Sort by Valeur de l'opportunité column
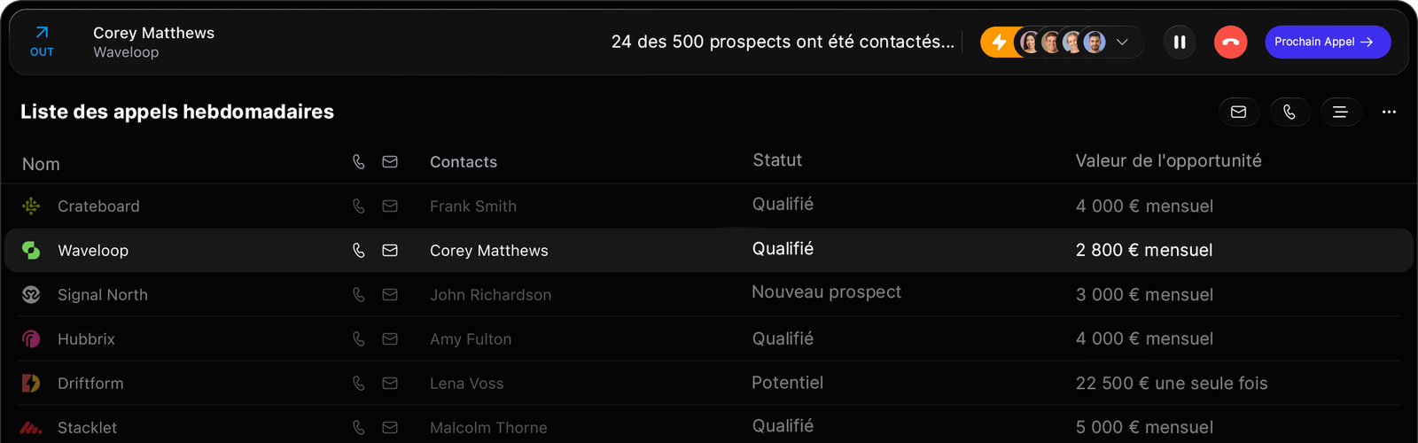 [x=1168, y=161]
